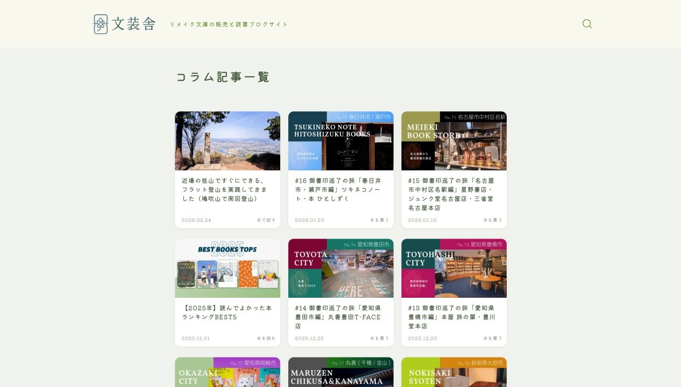The height and width of the screenshot is (387, 681).
Task: Open the Toyohashi City article thumbnail
Action: click(x=453, y=268)
